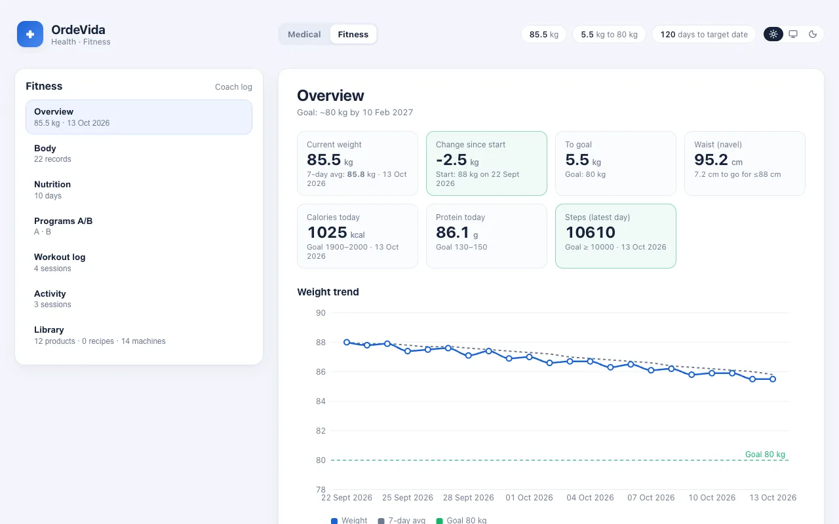Image resolution: width=839 pixels, height=524 pixels.
Task: Click the Overview page heading
Action: tap(330, 96)
